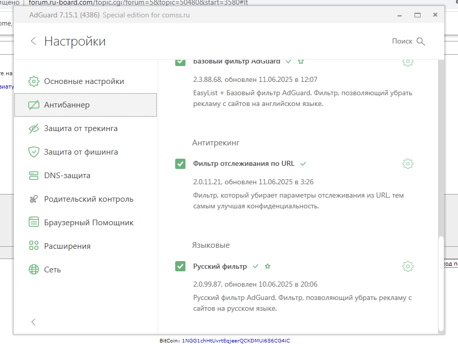Select Антибаннер in sidebar
Screen dimensions: 458x344
pos(85,105)
